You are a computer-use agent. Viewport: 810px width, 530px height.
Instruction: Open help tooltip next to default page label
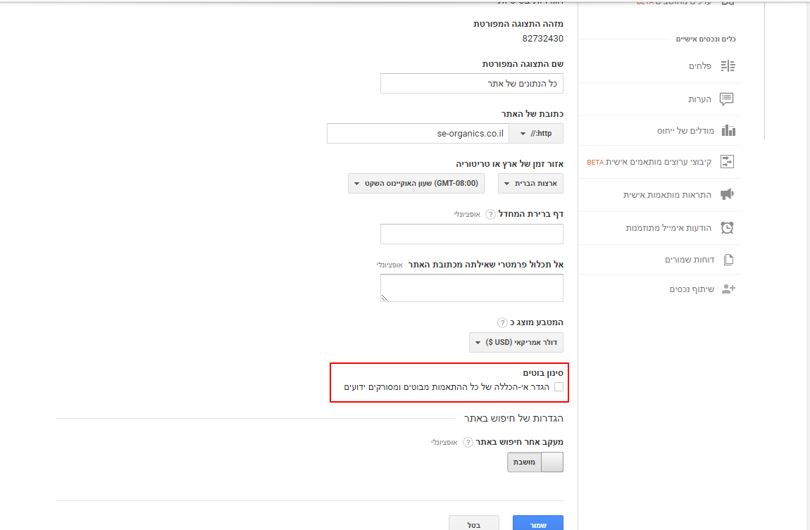point(491,214)
